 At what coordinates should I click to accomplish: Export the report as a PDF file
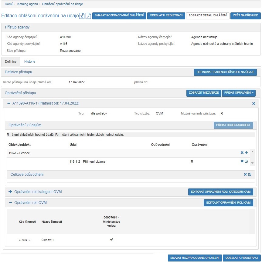pyautogui.click(x=88, y=16)
